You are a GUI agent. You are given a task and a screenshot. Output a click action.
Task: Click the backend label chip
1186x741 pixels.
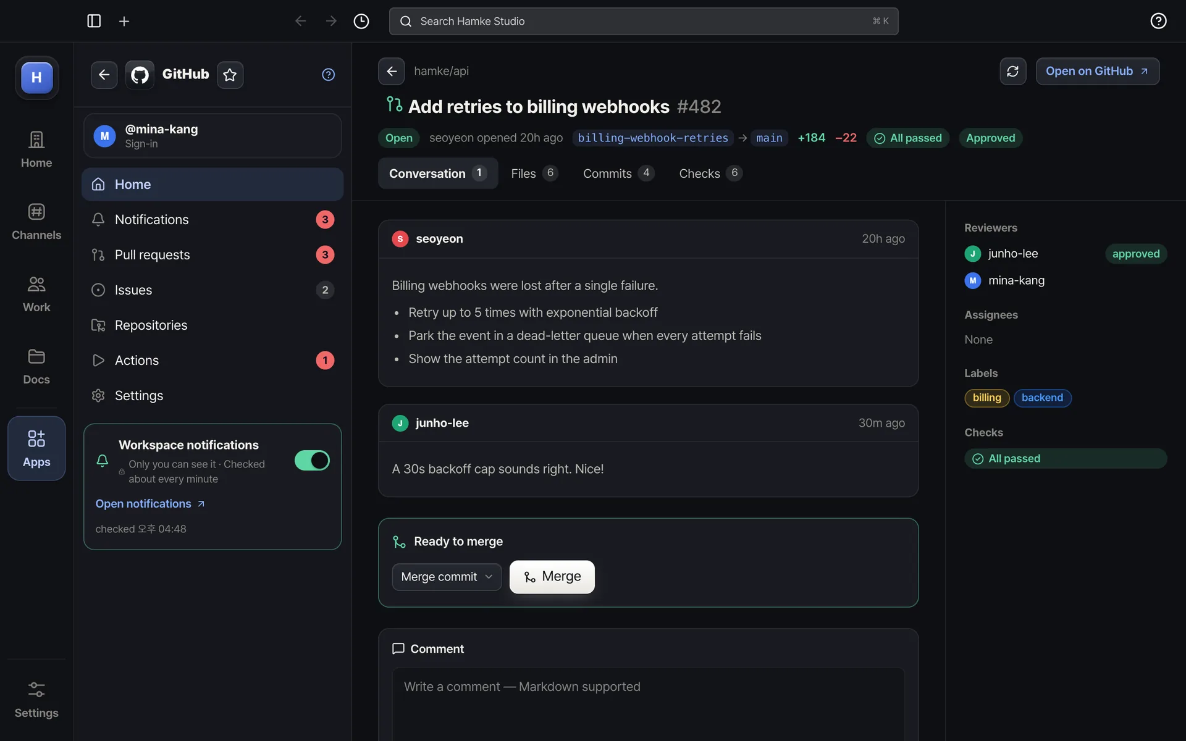pyautogui.click(x=1042, y=398)
